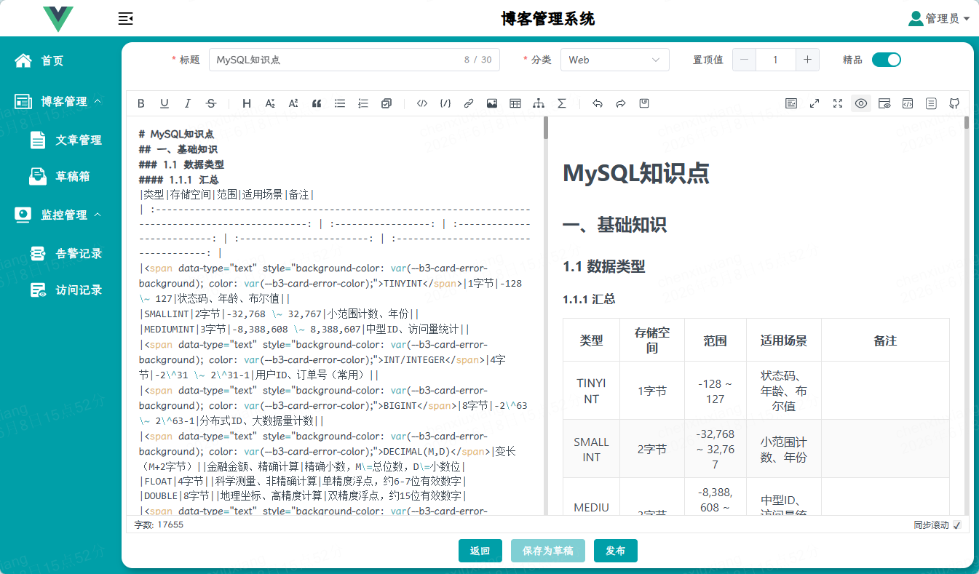Screen dimensions: 979x574
Task: Insert a math formula (sigma) icon
Action: pos(562,103)
